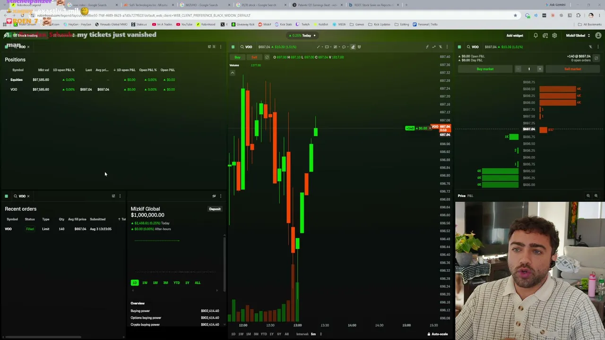Toggle Recent orders green link color square
The height and width of the screenshot is (340, 605).
point(7,196)
